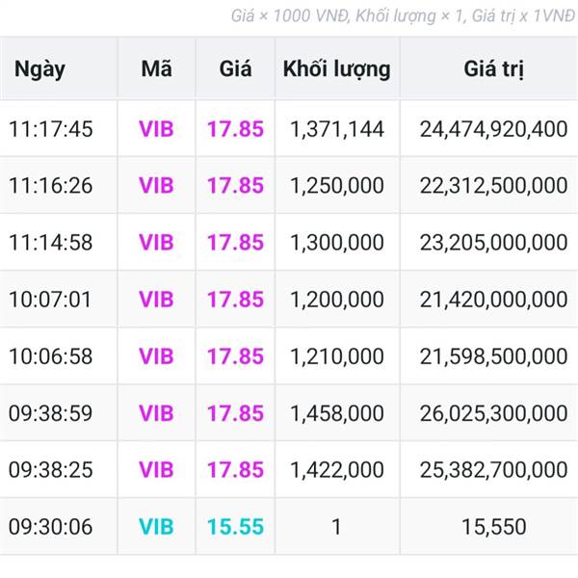578x578 pixels.
Task: Select the value cell 21,598,500,000
Action: point(493,355)
